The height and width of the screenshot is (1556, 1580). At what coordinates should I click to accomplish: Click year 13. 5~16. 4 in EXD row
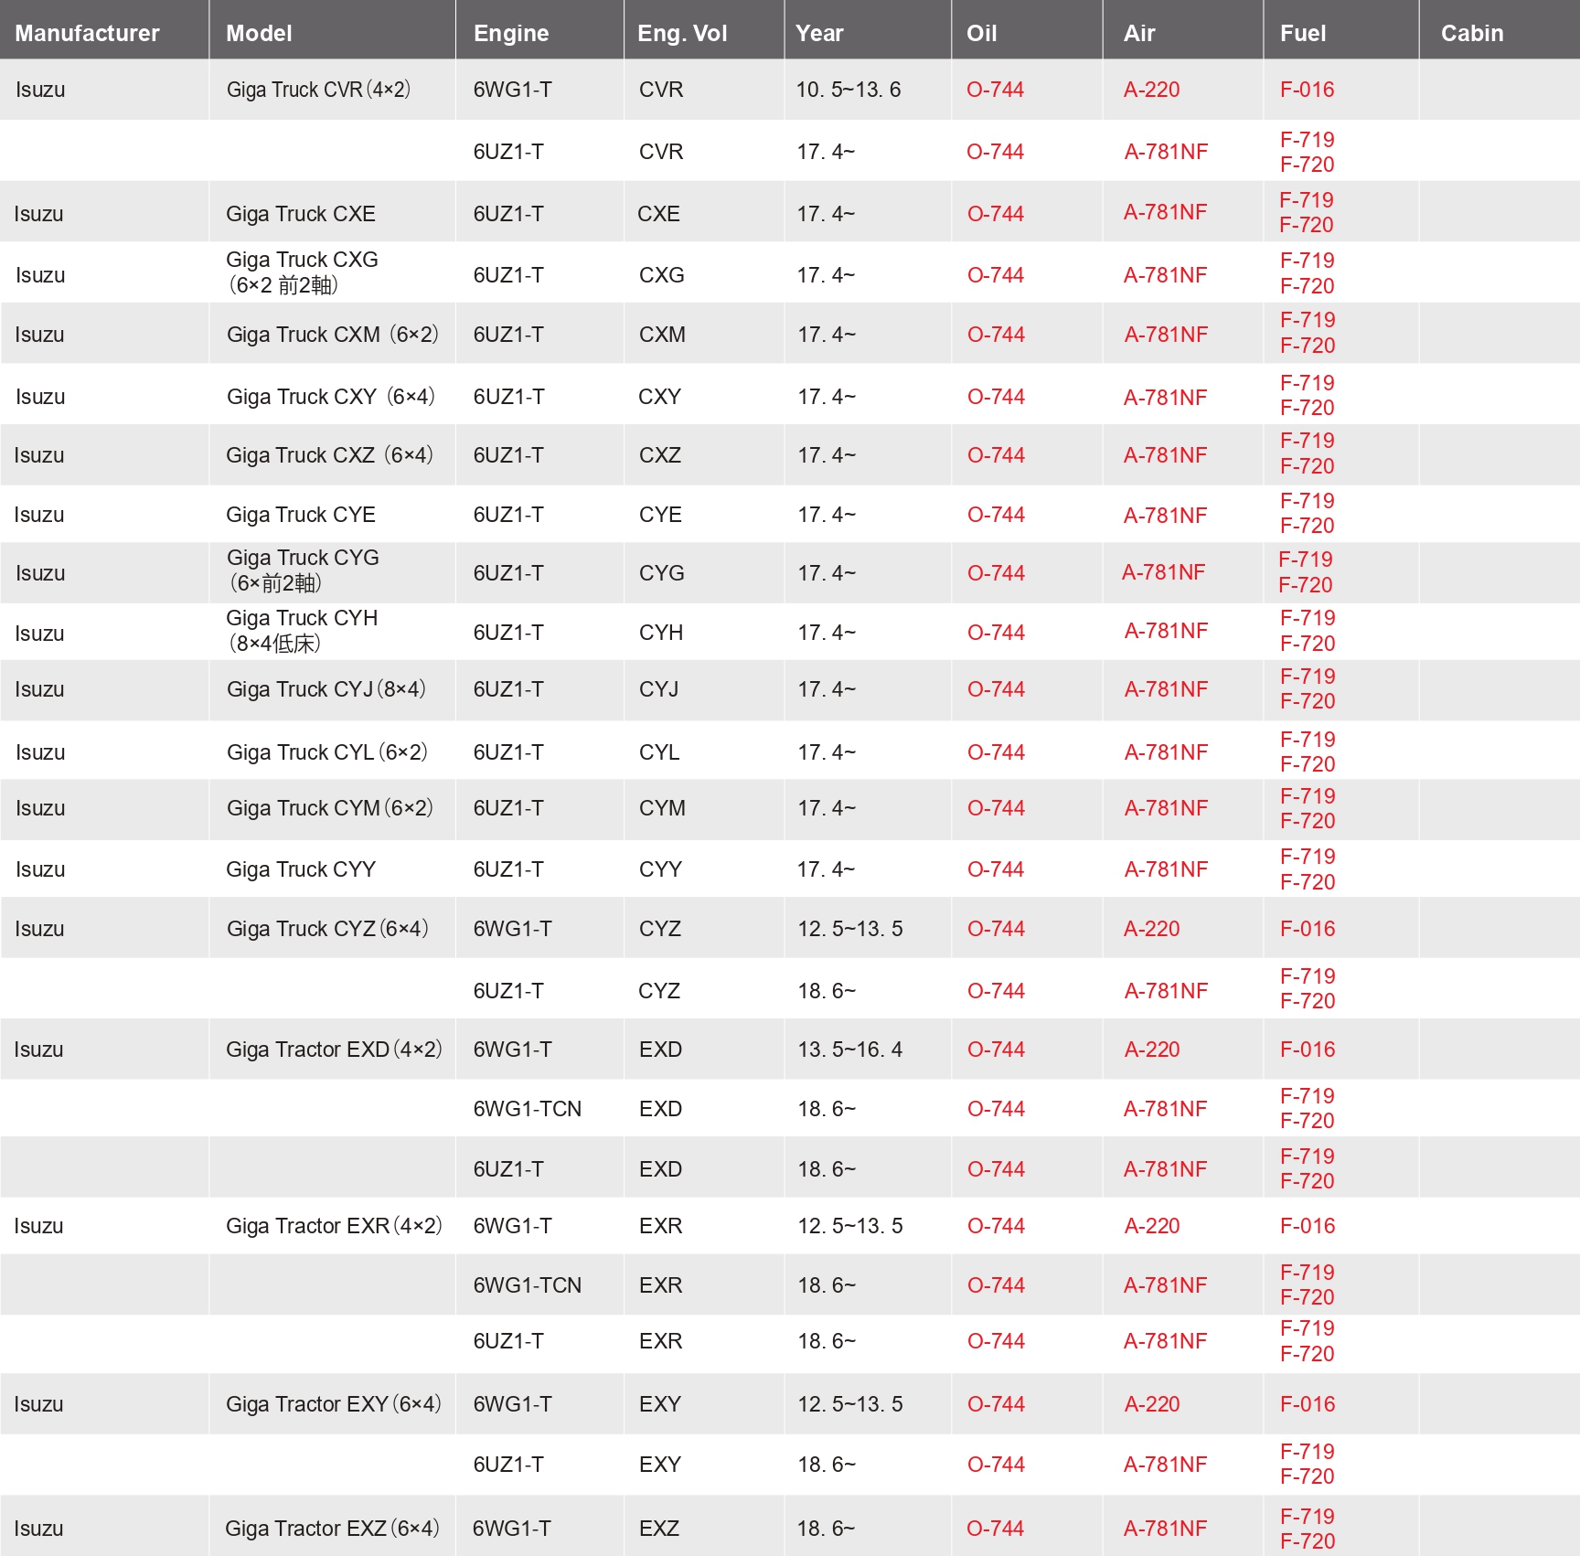[850, 1050]
